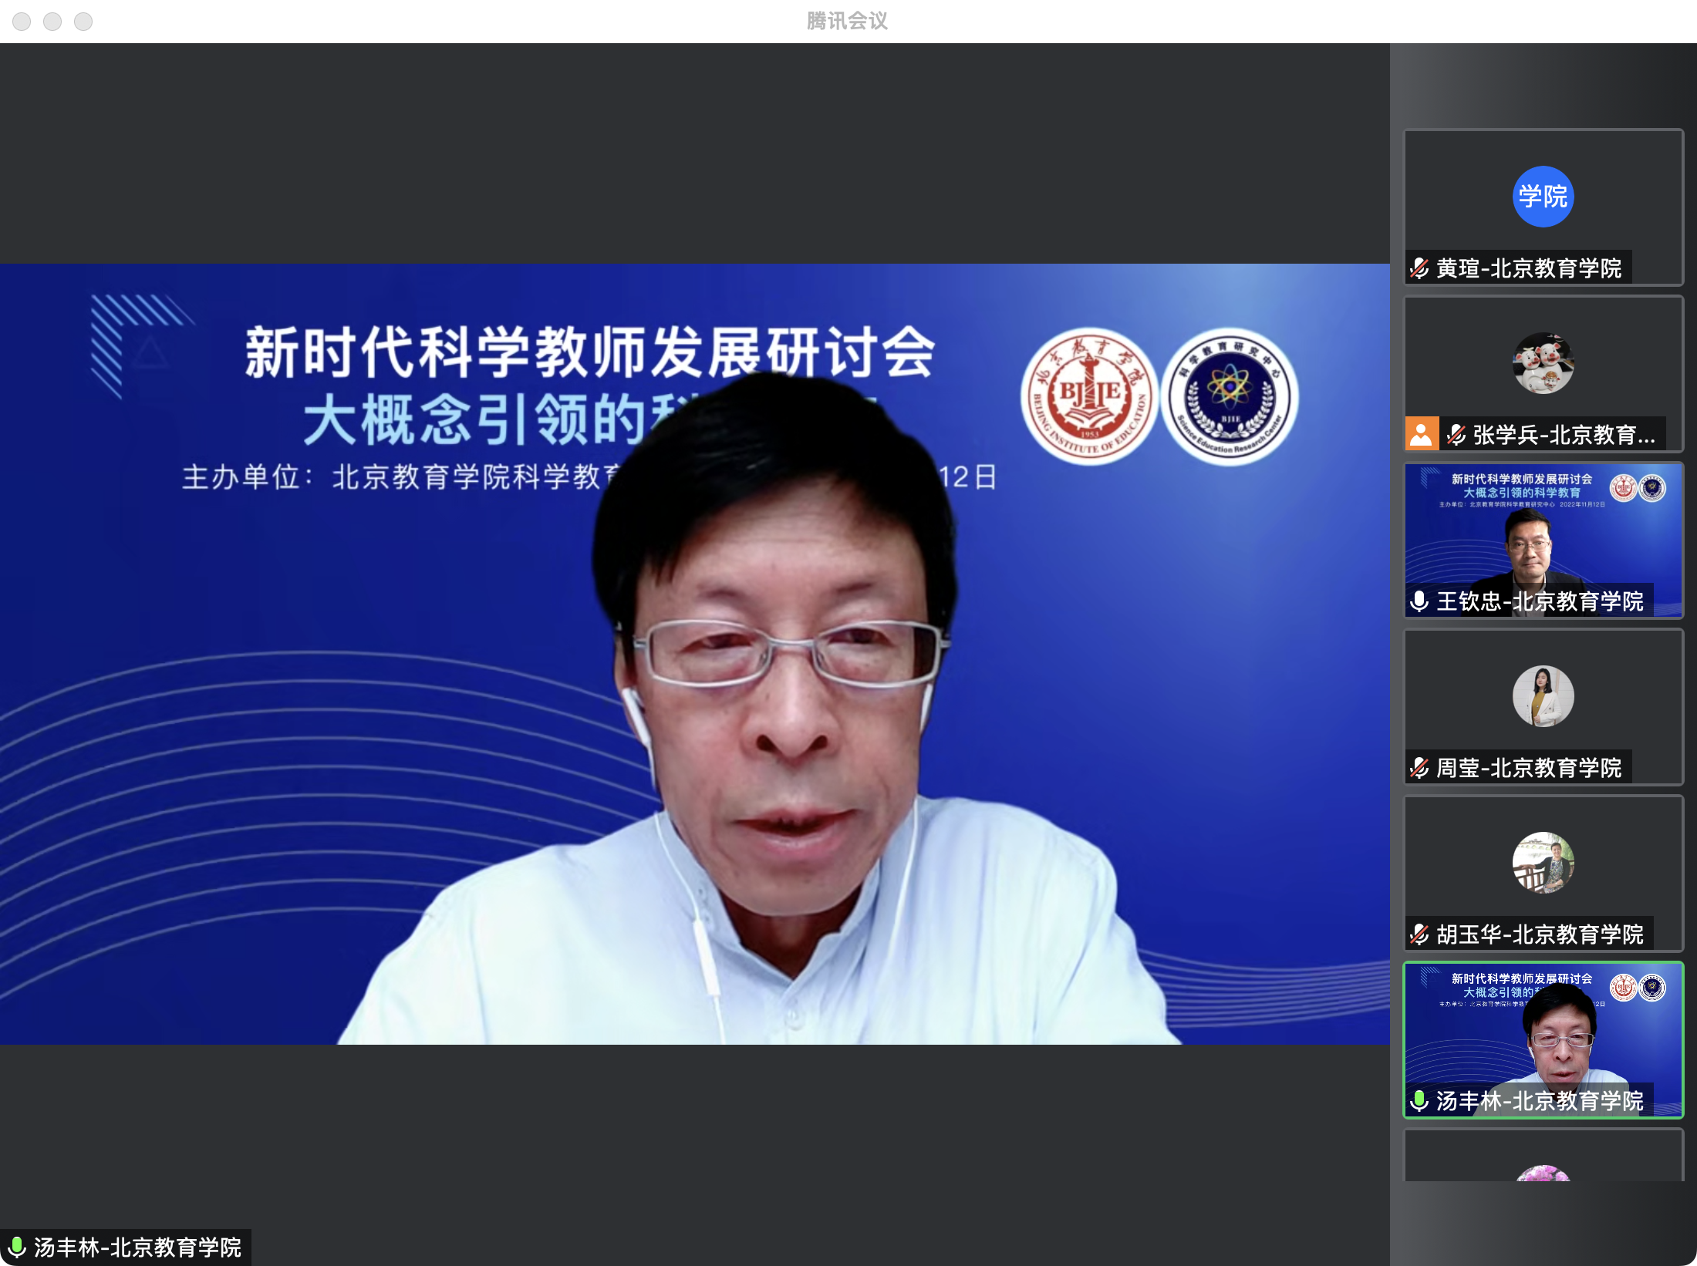Click muted microphone icon beside 胡玉华
This screenshot has height=1266, width=1697.
[1419, 934]
